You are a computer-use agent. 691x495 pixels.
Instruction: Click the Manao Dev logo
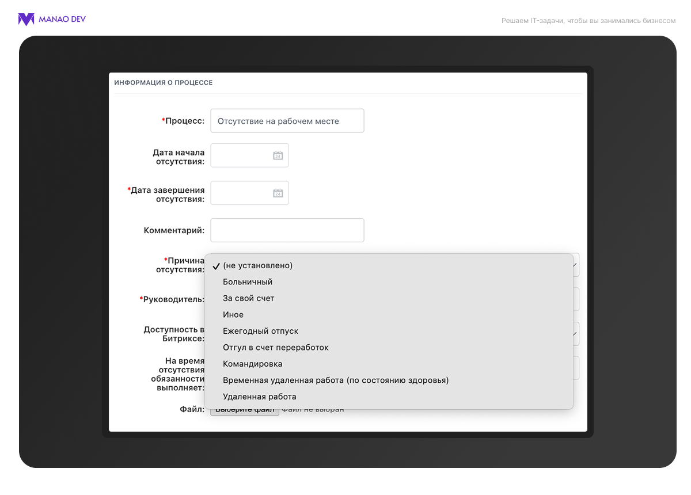coord(52,20)
